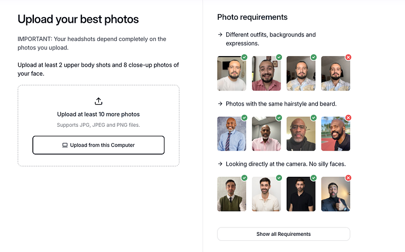Open the black t-shirt dark background photo

[301, 194]
